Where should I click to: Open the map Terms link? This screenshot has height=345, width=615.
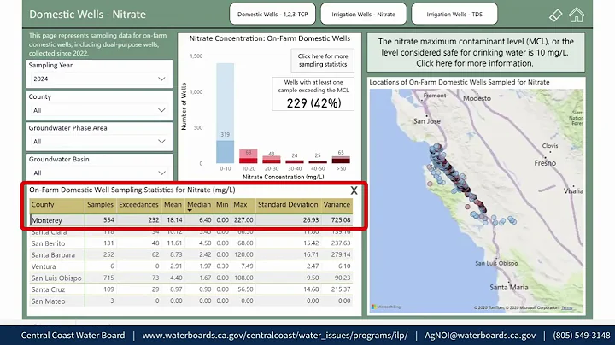point(567,307)
